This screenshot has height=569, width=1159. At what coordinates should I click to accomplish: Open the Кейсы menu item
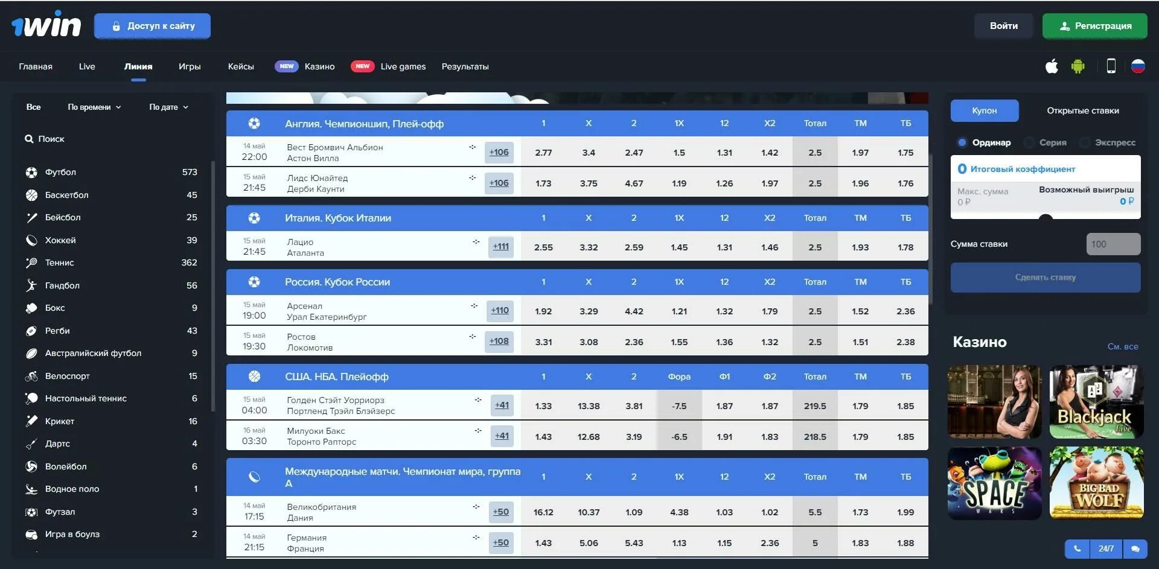[241, 66]
